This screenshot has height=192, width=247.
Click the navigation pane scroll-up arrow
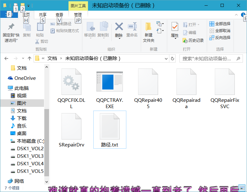coord(47,67)
